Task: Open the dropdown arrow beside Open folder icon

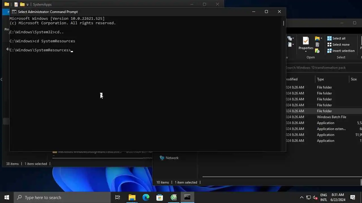Action: click(x=321, y=38)
